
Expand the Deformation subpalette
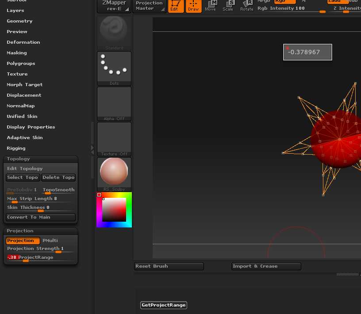tap(23, 42)
